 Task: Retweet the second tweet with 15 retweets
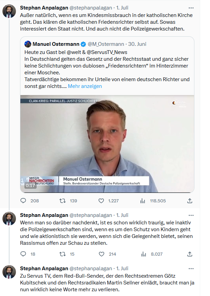tap(62, 254)
